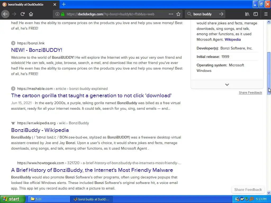Click the scrollbar up arrow
The width and height of the screenshot is (271, 203).
(269, 22)
